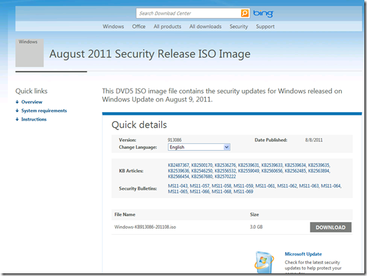
Task: Click the Bing logo
Action: coord(263,13)
